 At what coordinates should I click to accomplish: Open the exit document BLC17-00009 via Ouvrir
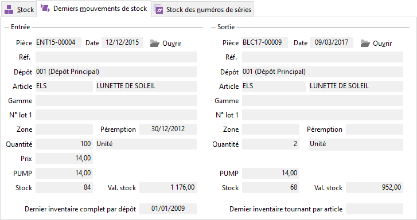[376, 44]
